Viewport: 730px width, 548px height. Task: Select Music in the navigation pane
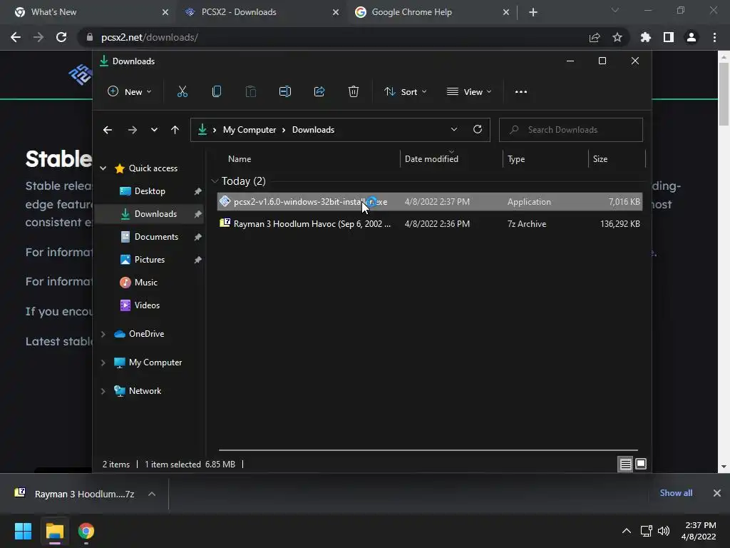tap(145, 283)
